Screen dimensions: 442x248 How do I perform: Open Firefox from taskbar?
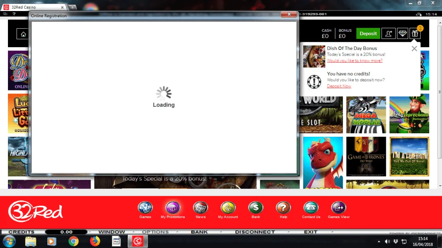(95, 241)
